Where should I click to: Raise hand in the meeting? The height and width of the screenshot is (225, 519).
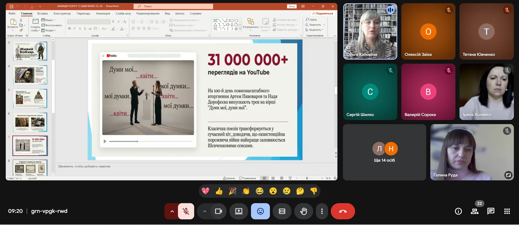pos(303,211)
